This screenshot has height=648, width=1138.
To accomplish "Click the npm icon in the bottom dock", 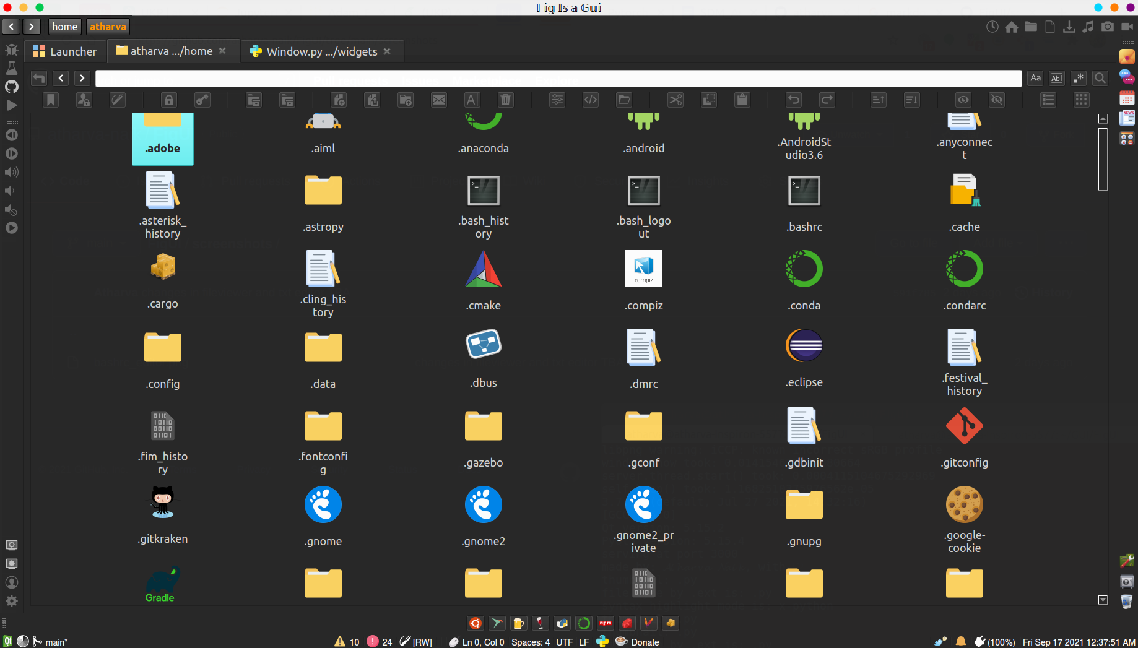I will click(x=606, y=623).
